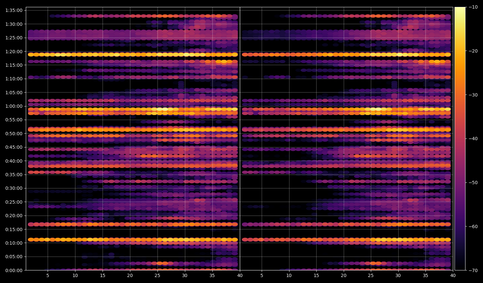Viewport: 483px width, 283px height.
Task: Select the 0:45:00 tick label
Action: tap(14, 147)
